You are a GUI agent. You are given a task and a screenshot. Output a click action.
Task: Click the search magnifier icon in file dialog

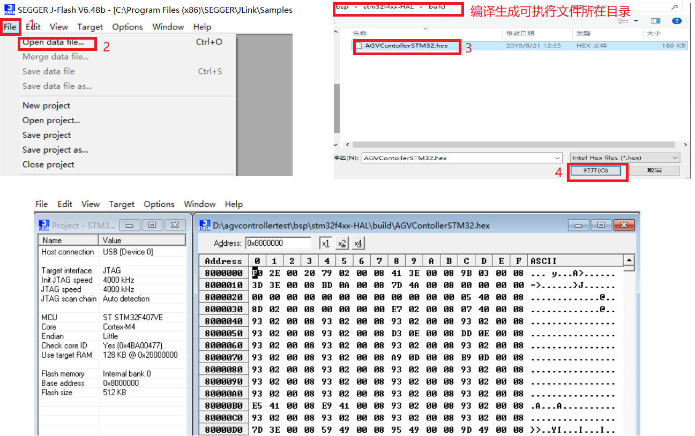click(674, 7)
